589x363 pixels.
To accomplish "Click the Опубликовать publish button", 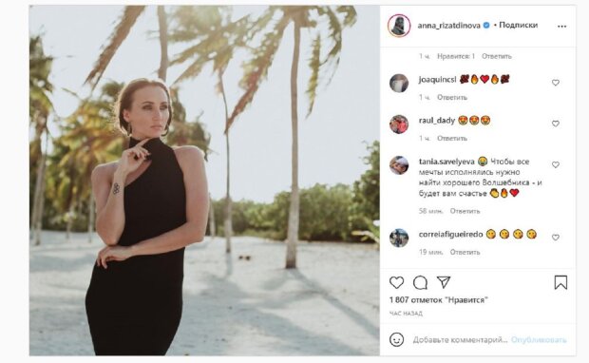I will pyautogui.click(x=539, y=339).
